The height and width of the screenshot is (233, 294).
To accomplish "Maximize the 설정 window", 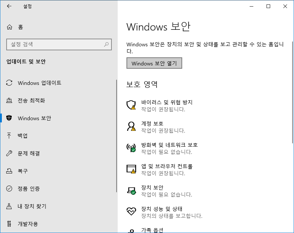I will 268,6.
